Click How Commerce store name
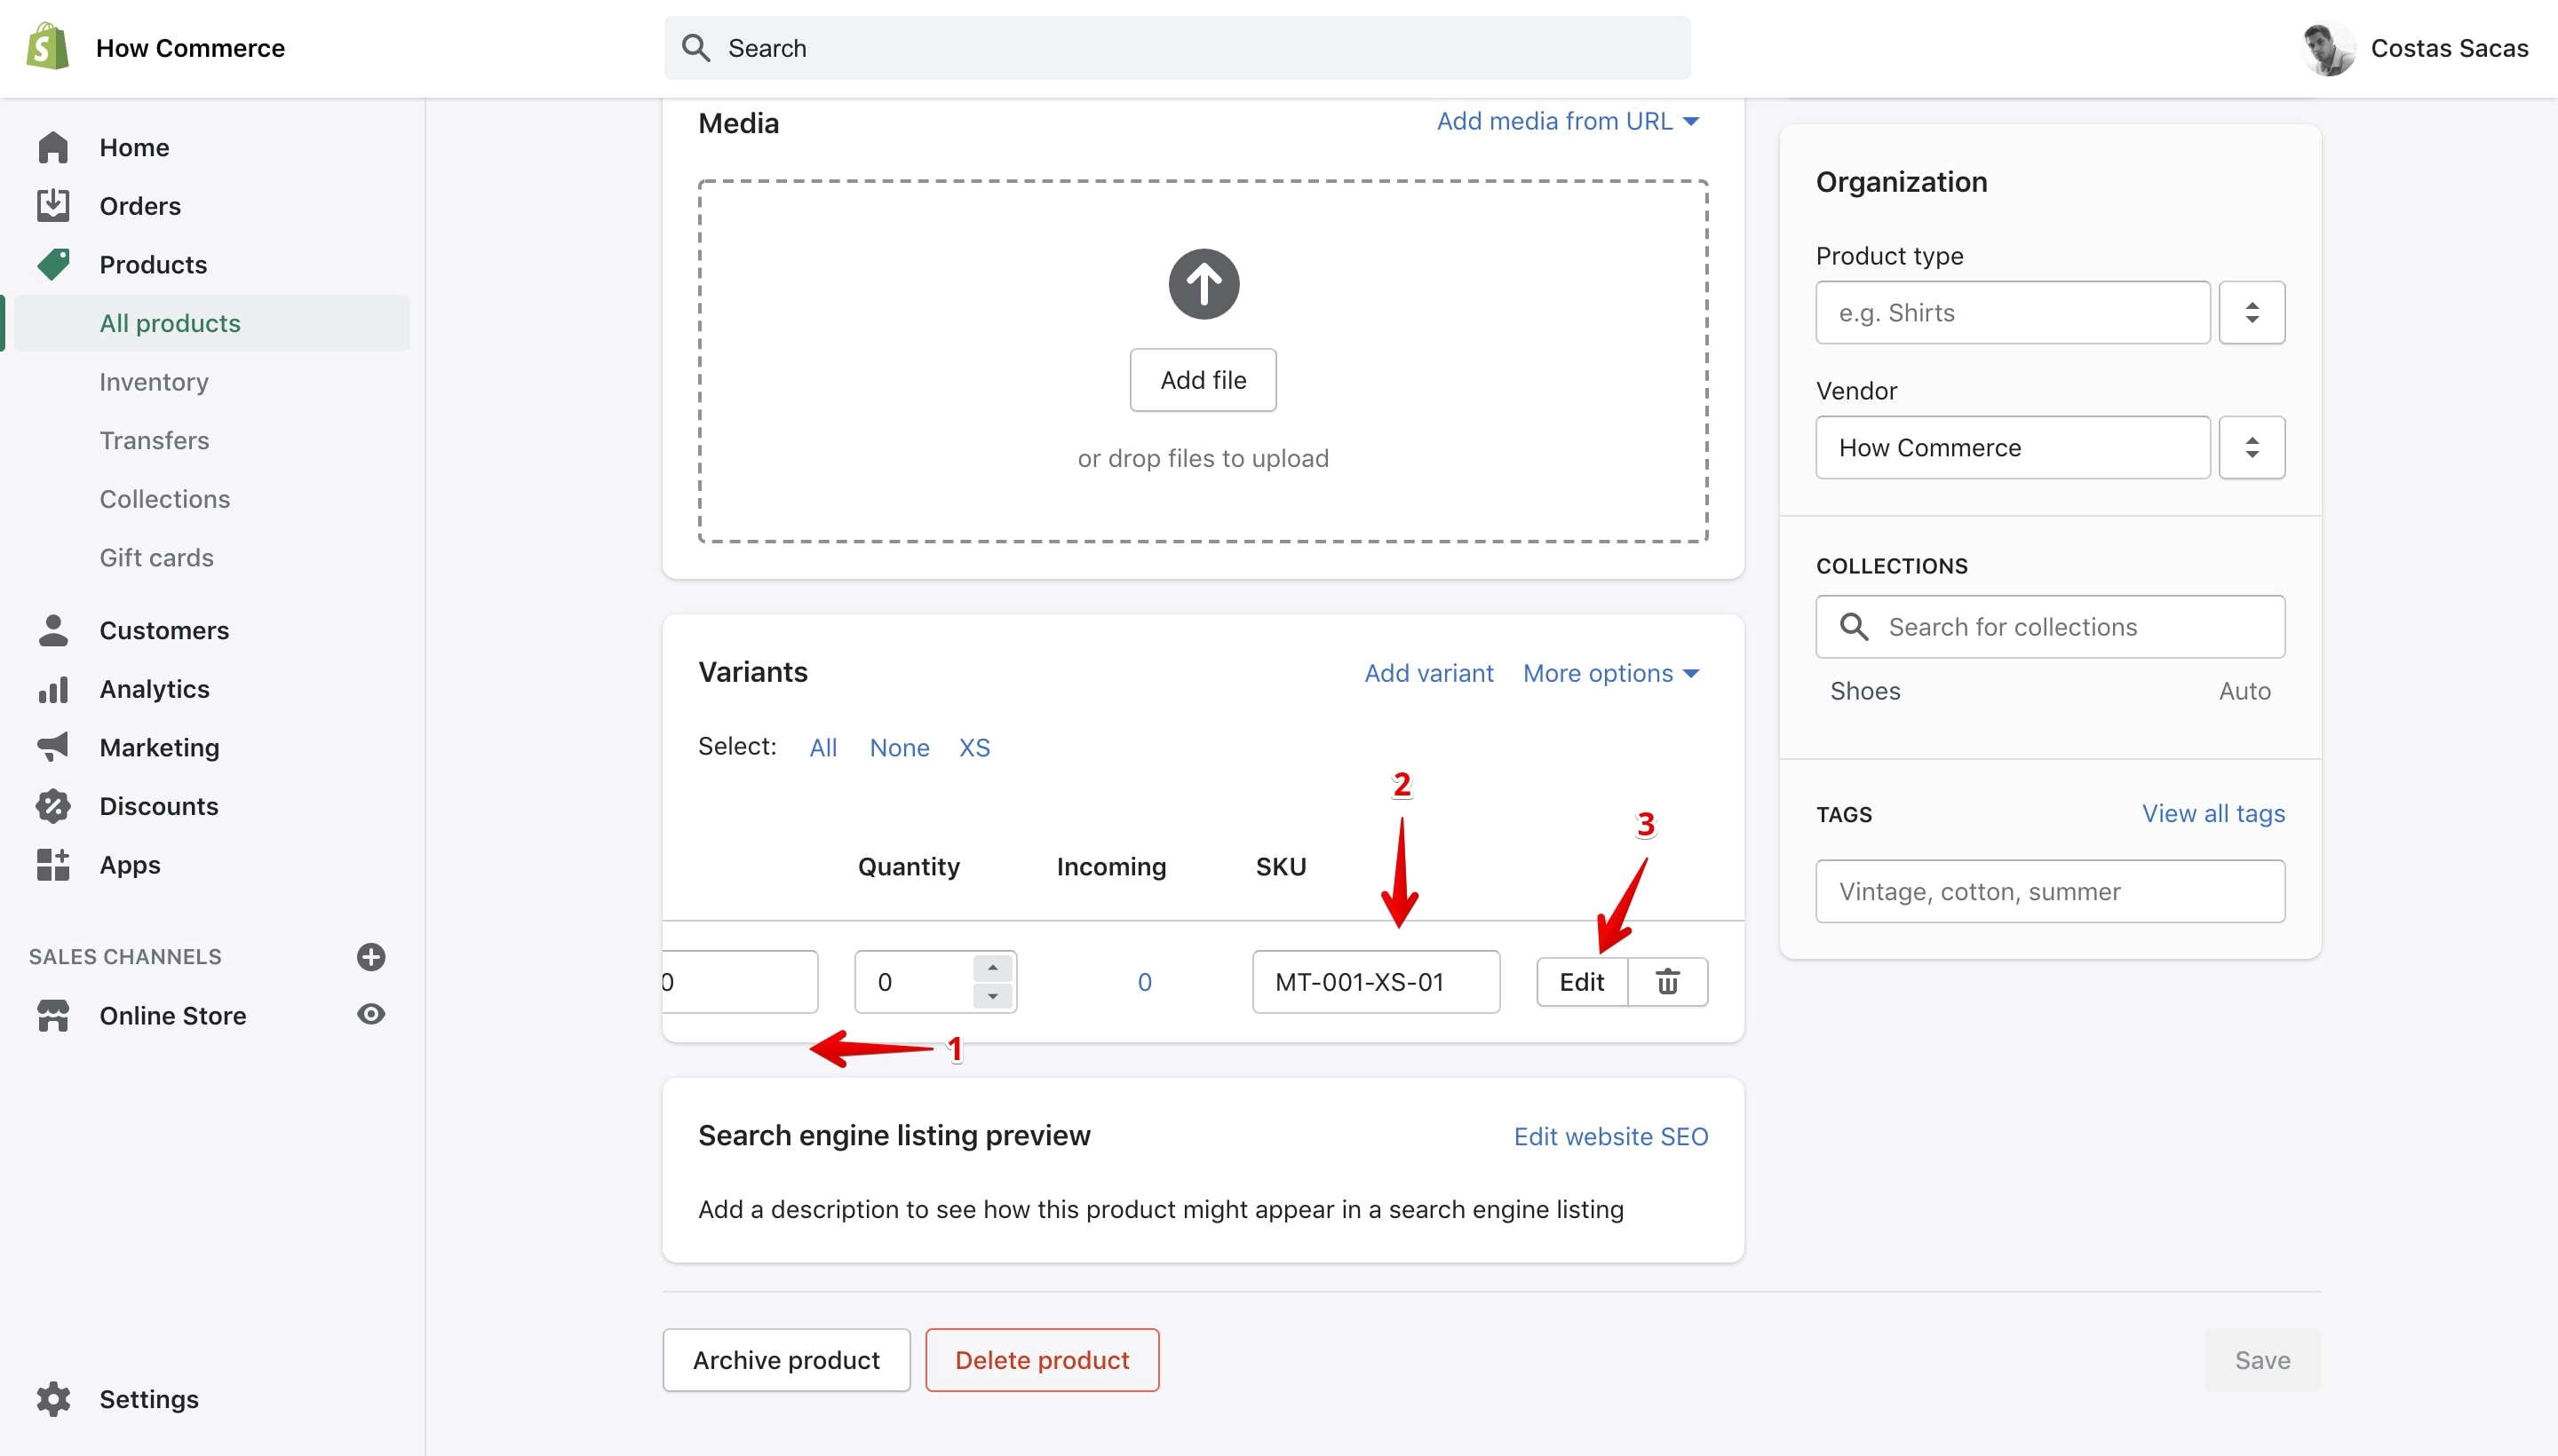This screenshot has height=1456, width=2558. pos(190,48)
